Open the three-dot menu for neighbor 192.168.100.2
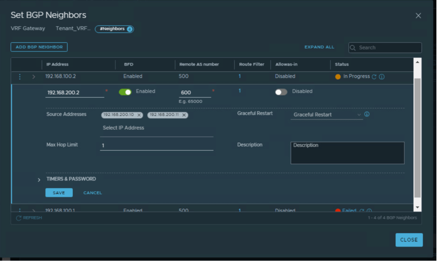Image resolution: width=438 pixels, height=262 pixels. pos(20,77)
